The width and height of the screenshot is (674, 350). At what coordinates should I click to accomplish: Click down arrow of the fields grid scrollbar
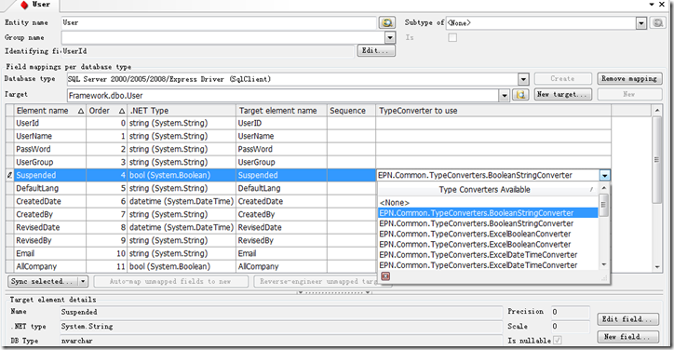(657, 267)
